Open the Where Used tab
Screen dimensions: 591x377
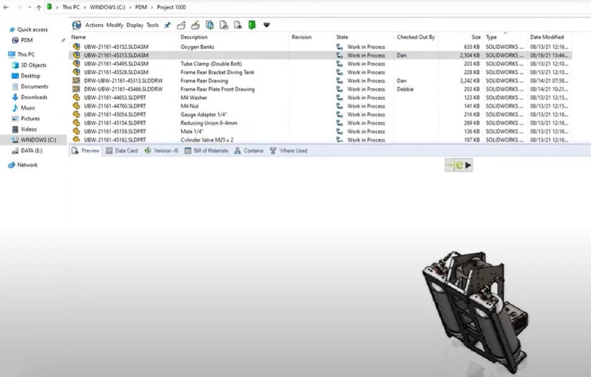coord(289,151)
